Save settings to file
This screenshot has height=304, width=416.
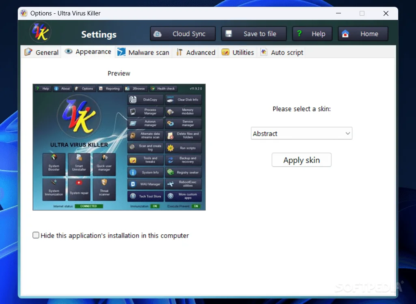click(x=253, y=34)
